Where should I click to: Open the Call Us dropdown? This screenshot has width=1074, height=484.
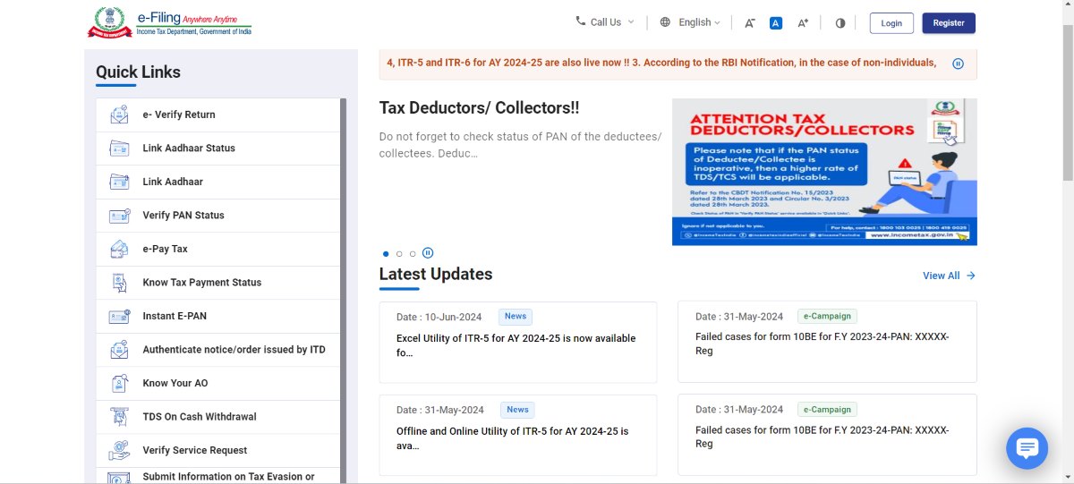coord(606,22)
